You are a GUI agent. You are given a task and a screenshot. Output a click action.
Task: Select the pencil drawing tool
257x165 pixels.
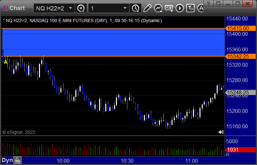point(147,8)
